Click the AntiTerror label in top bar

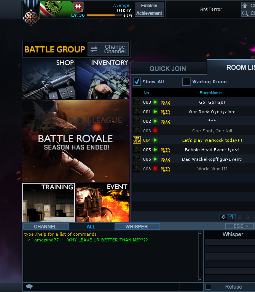(211, 9)
